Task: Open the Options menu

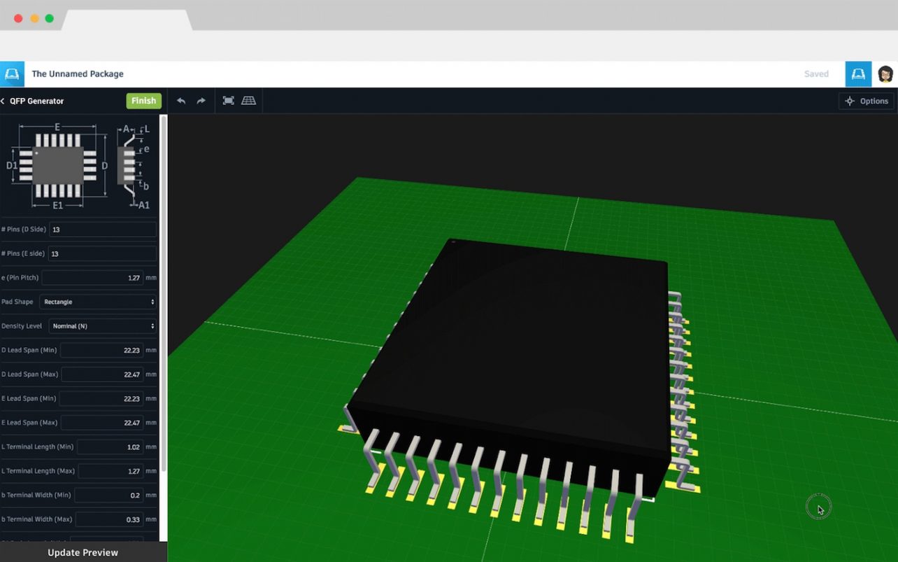Action: (866, 101)
